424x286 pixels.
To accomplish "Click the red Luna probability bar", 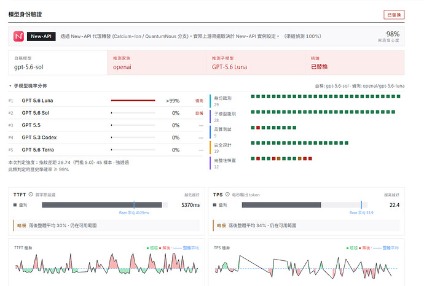I will tap(133, 101).
